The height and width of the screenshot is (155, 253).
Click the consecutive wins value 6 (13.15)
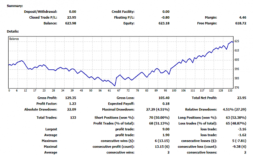(162, 141)
